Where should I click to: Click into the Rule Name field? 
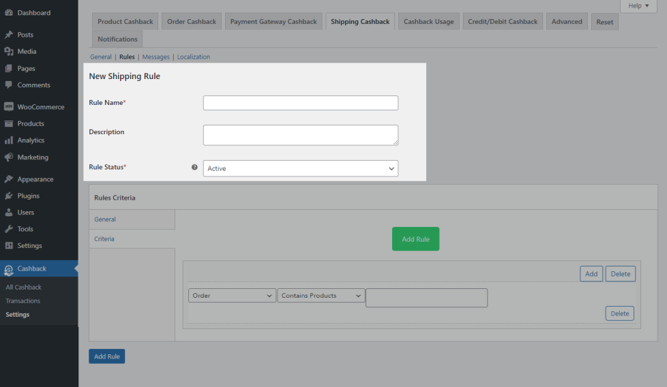[x=300, y=103]
